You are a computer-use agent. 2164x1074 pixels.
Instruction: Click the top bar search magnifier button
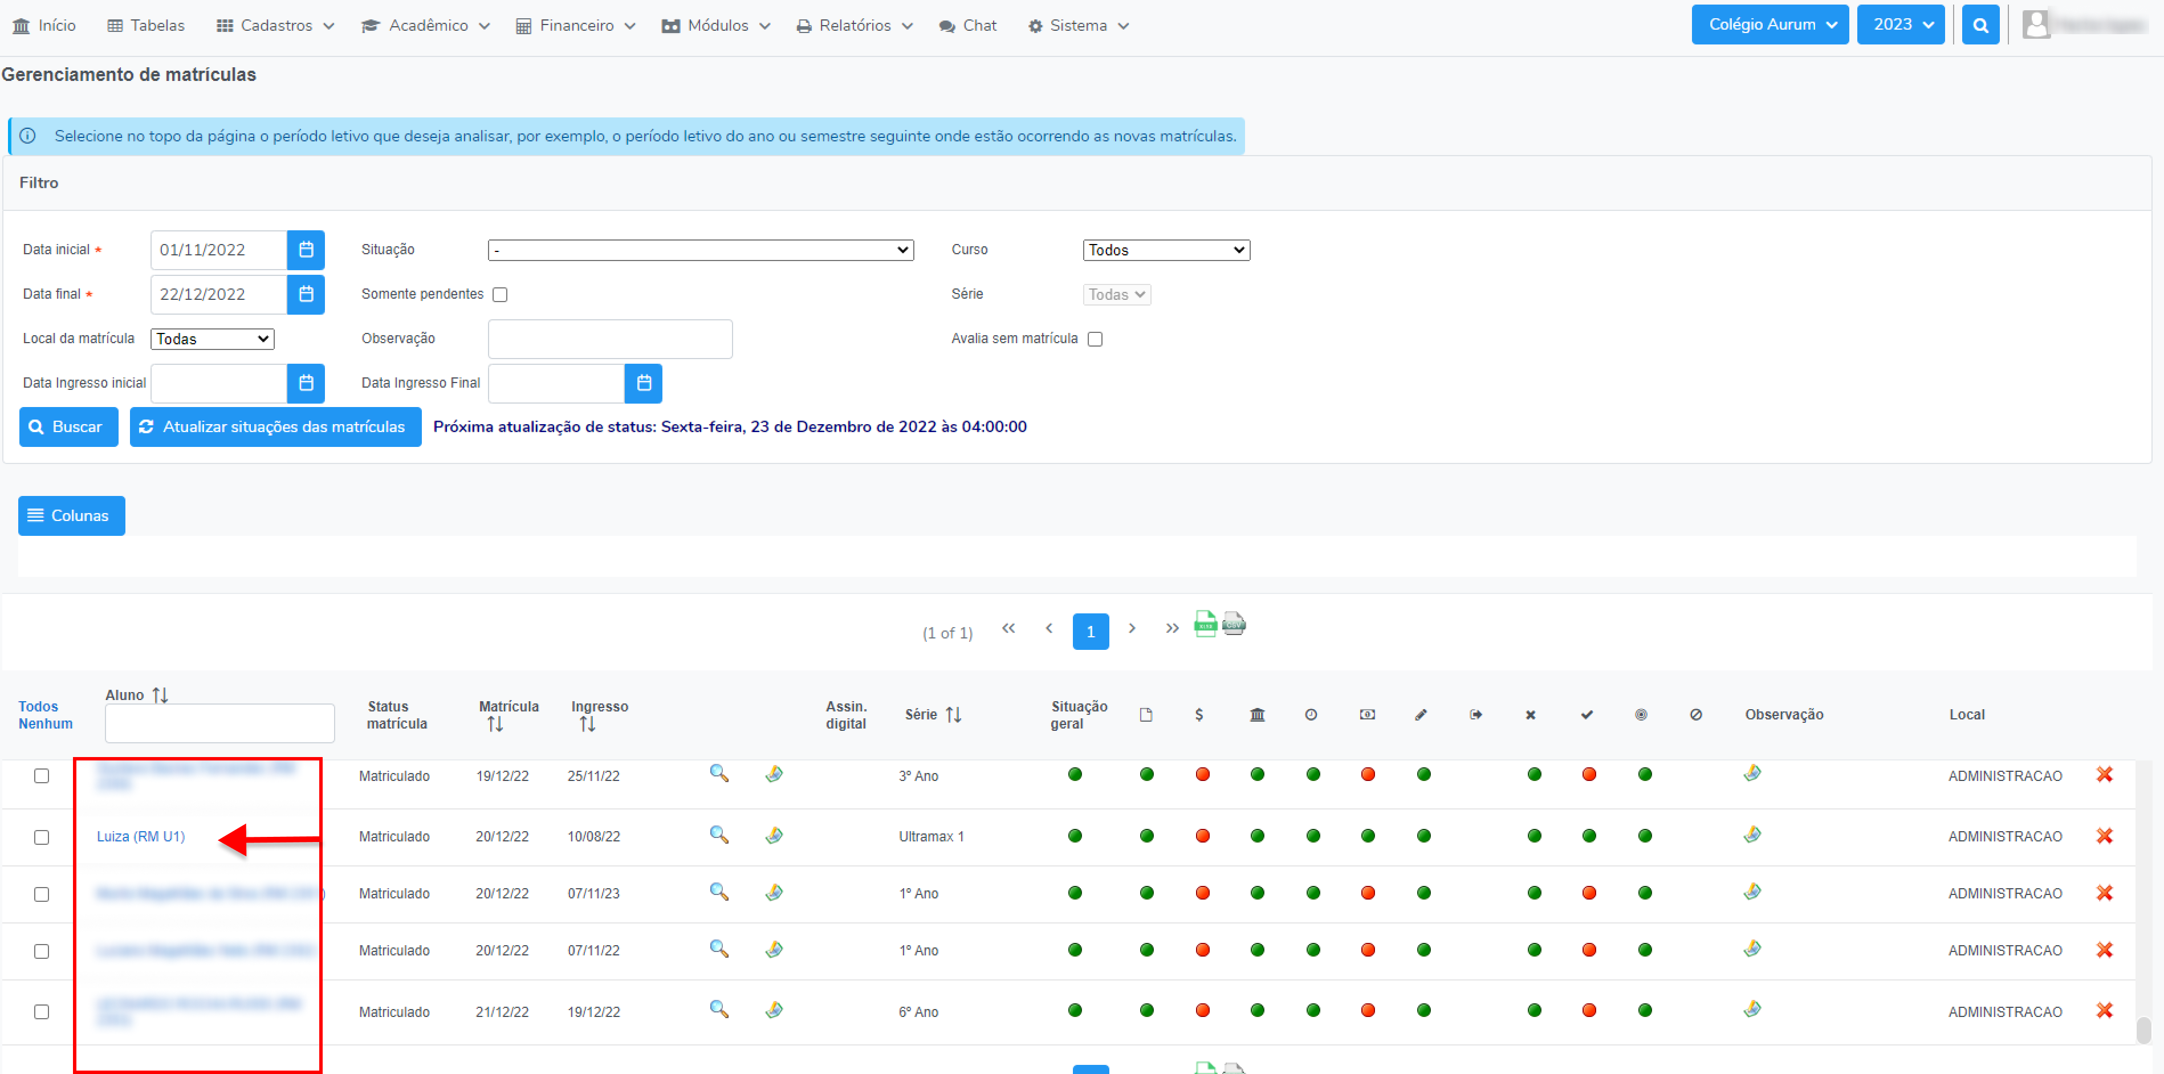(1980, 25)
